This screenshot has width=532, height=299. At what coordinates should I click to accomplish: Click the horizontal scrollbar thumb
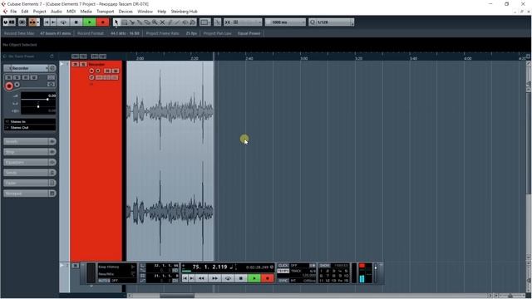coord(177,296)
